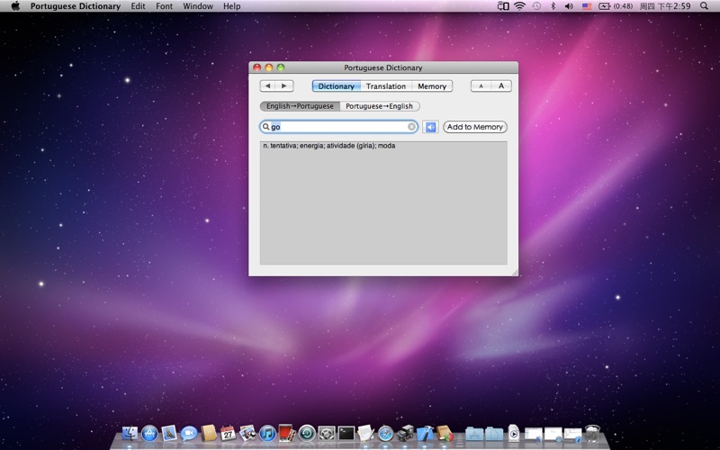The height and width of the screenshot is (450, 720).
Task: Click the forward navigation arrow
Action: point(284,85)
